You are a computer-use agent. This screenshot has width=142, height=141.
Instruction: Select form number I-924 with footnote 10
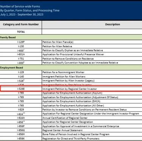click(21, 114)
